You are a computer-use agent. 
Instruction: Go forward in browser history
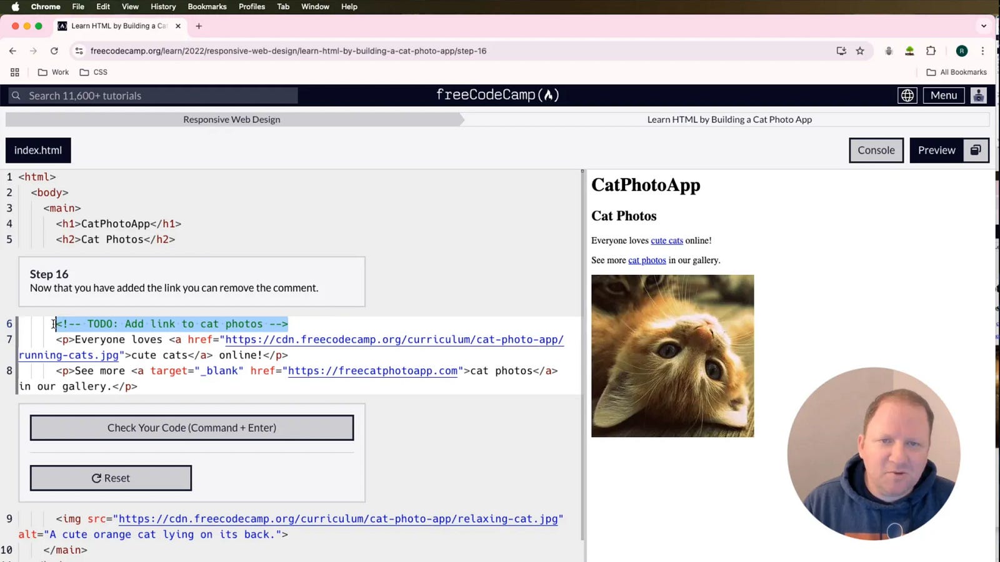click(x=33, y=51)
